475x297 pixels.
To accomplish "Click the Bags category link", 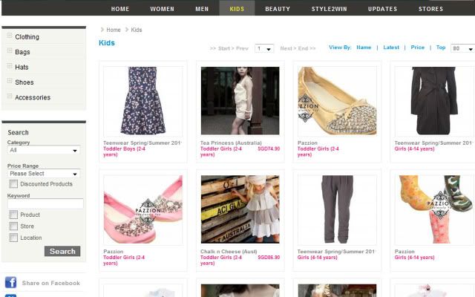I will (22, 52).
